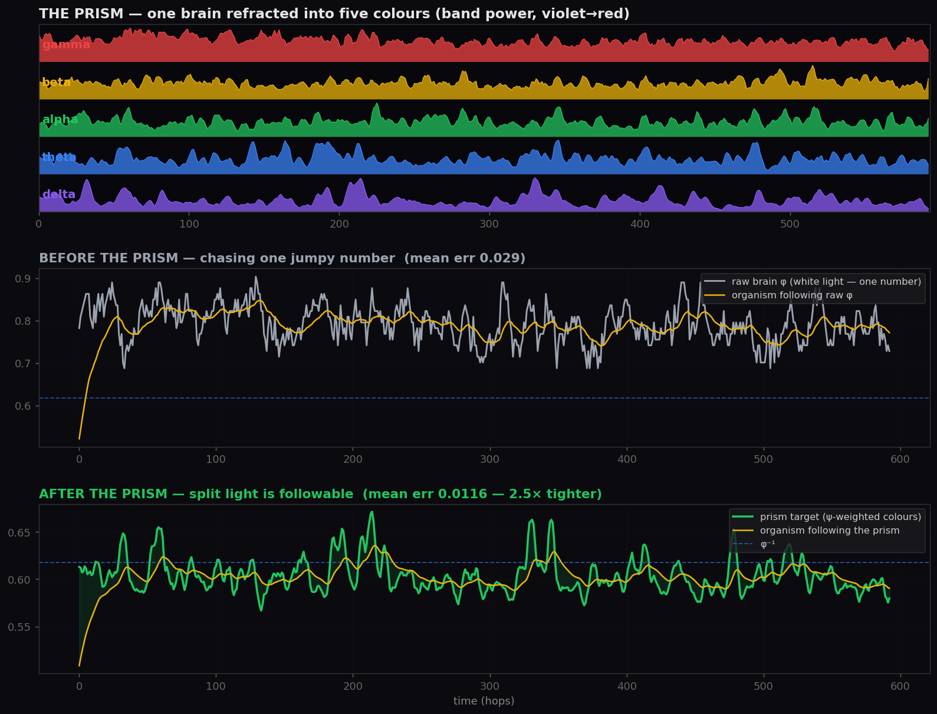Click "0" tick under the band power chart
Screen dimensions: 937x714
39,224
